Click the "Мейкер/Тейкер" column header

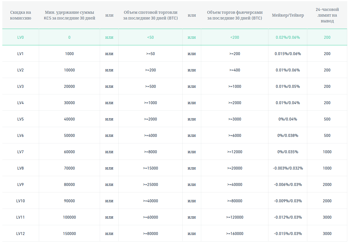(x=288, y=15)
